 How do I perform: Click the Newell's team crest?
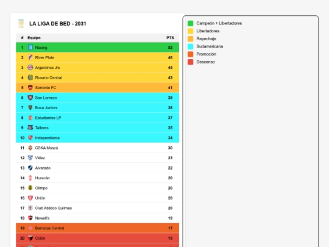(x=30, y=218)
